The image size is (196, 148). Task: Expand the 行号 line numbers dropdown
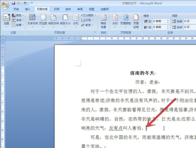tap(87, 20)
